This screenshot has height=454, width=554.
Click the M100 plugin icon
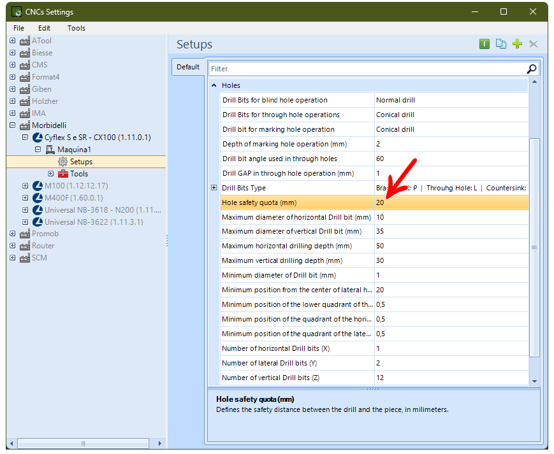click(x=38, y=185)
